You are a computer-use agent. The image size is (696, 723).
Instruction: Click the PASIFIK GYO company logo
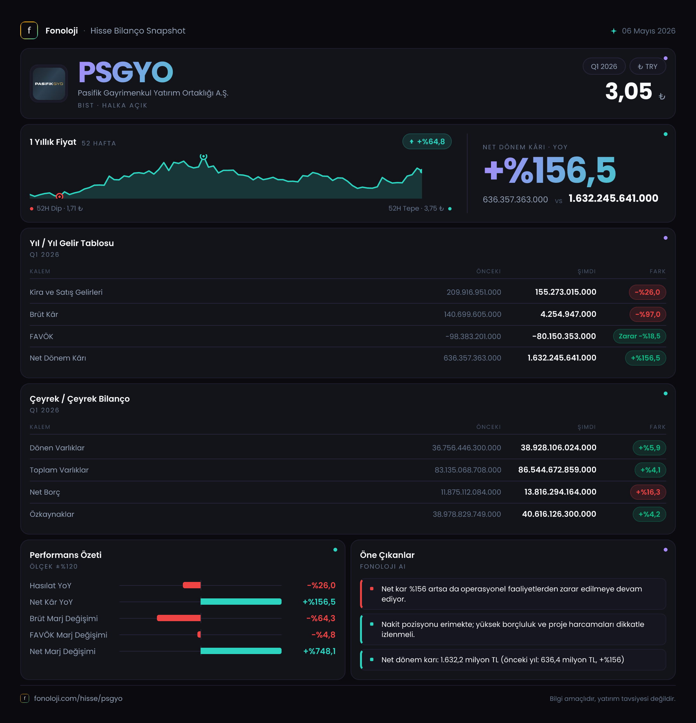(x=49, y=84)
